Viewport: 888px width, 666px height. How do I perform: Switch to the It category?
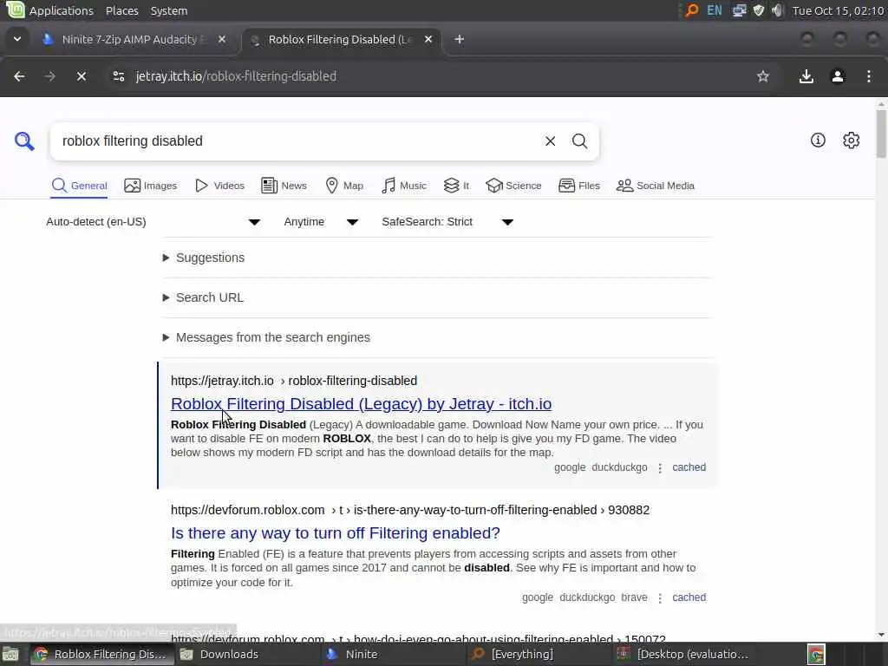pos(456,186)
